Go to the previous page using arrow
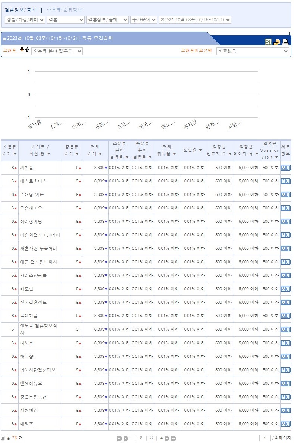Image resolution: width=294 pixels, height=445 pixels. click(126, 438)
